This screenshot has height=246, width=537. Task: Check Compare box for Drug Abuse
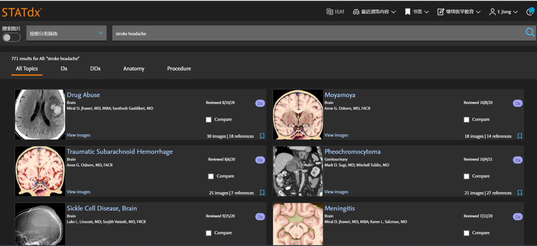click(x=209, y=119)
